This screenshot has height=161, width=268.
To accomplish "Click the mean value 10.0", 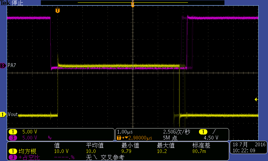I will [x=91, y=151].
